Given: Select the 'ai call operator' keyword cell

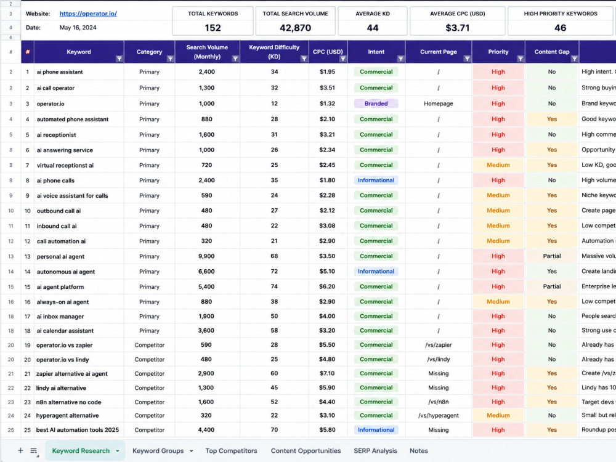Looking at the screenshot, I should click(79, 88).
